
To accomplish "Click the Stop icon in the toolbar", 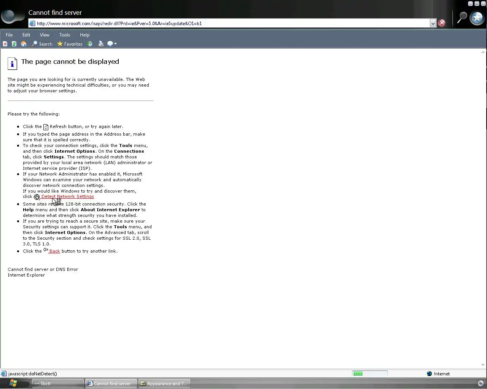I will (x=5, y=44).
